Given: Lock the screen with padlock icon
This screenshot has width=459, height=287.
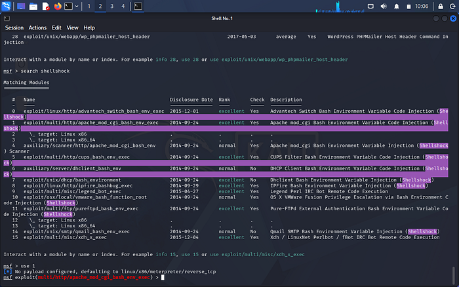Looking at the screenshot, I should coord(440,6).
